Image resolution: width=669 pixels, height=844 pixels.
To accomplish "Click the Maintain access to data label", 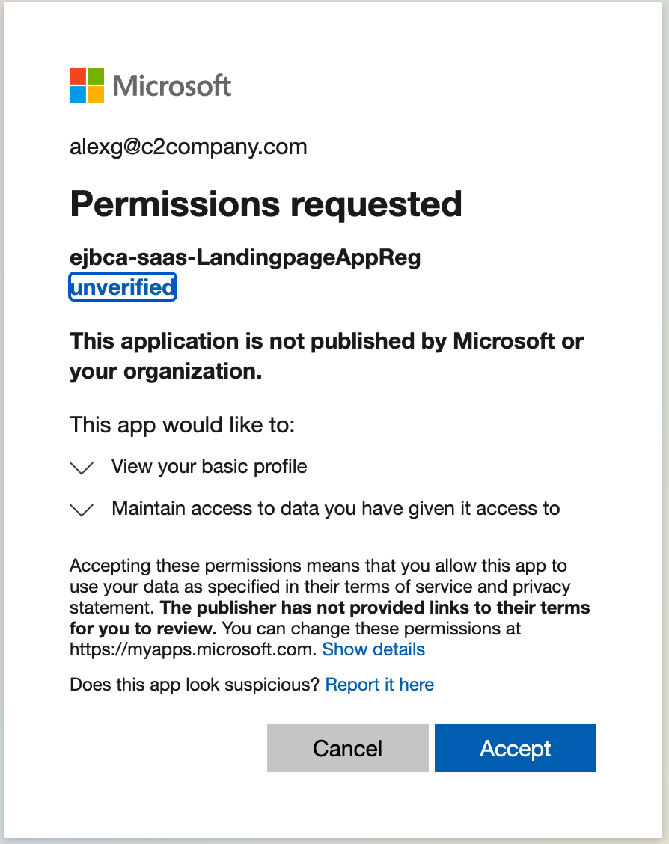I will 335,509.
